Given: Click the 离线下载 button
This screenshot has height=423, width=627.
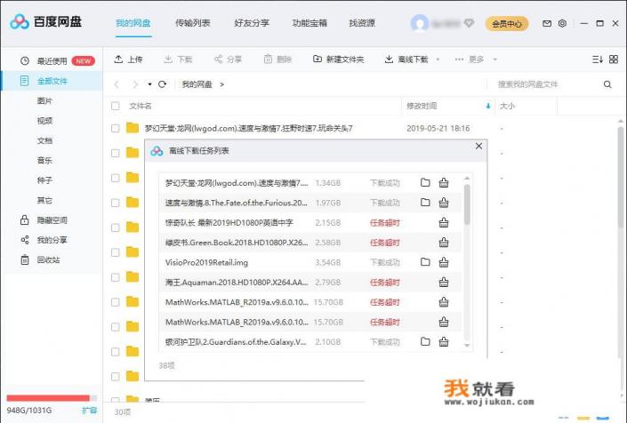Looking at the screenshot, I should 406,60.
